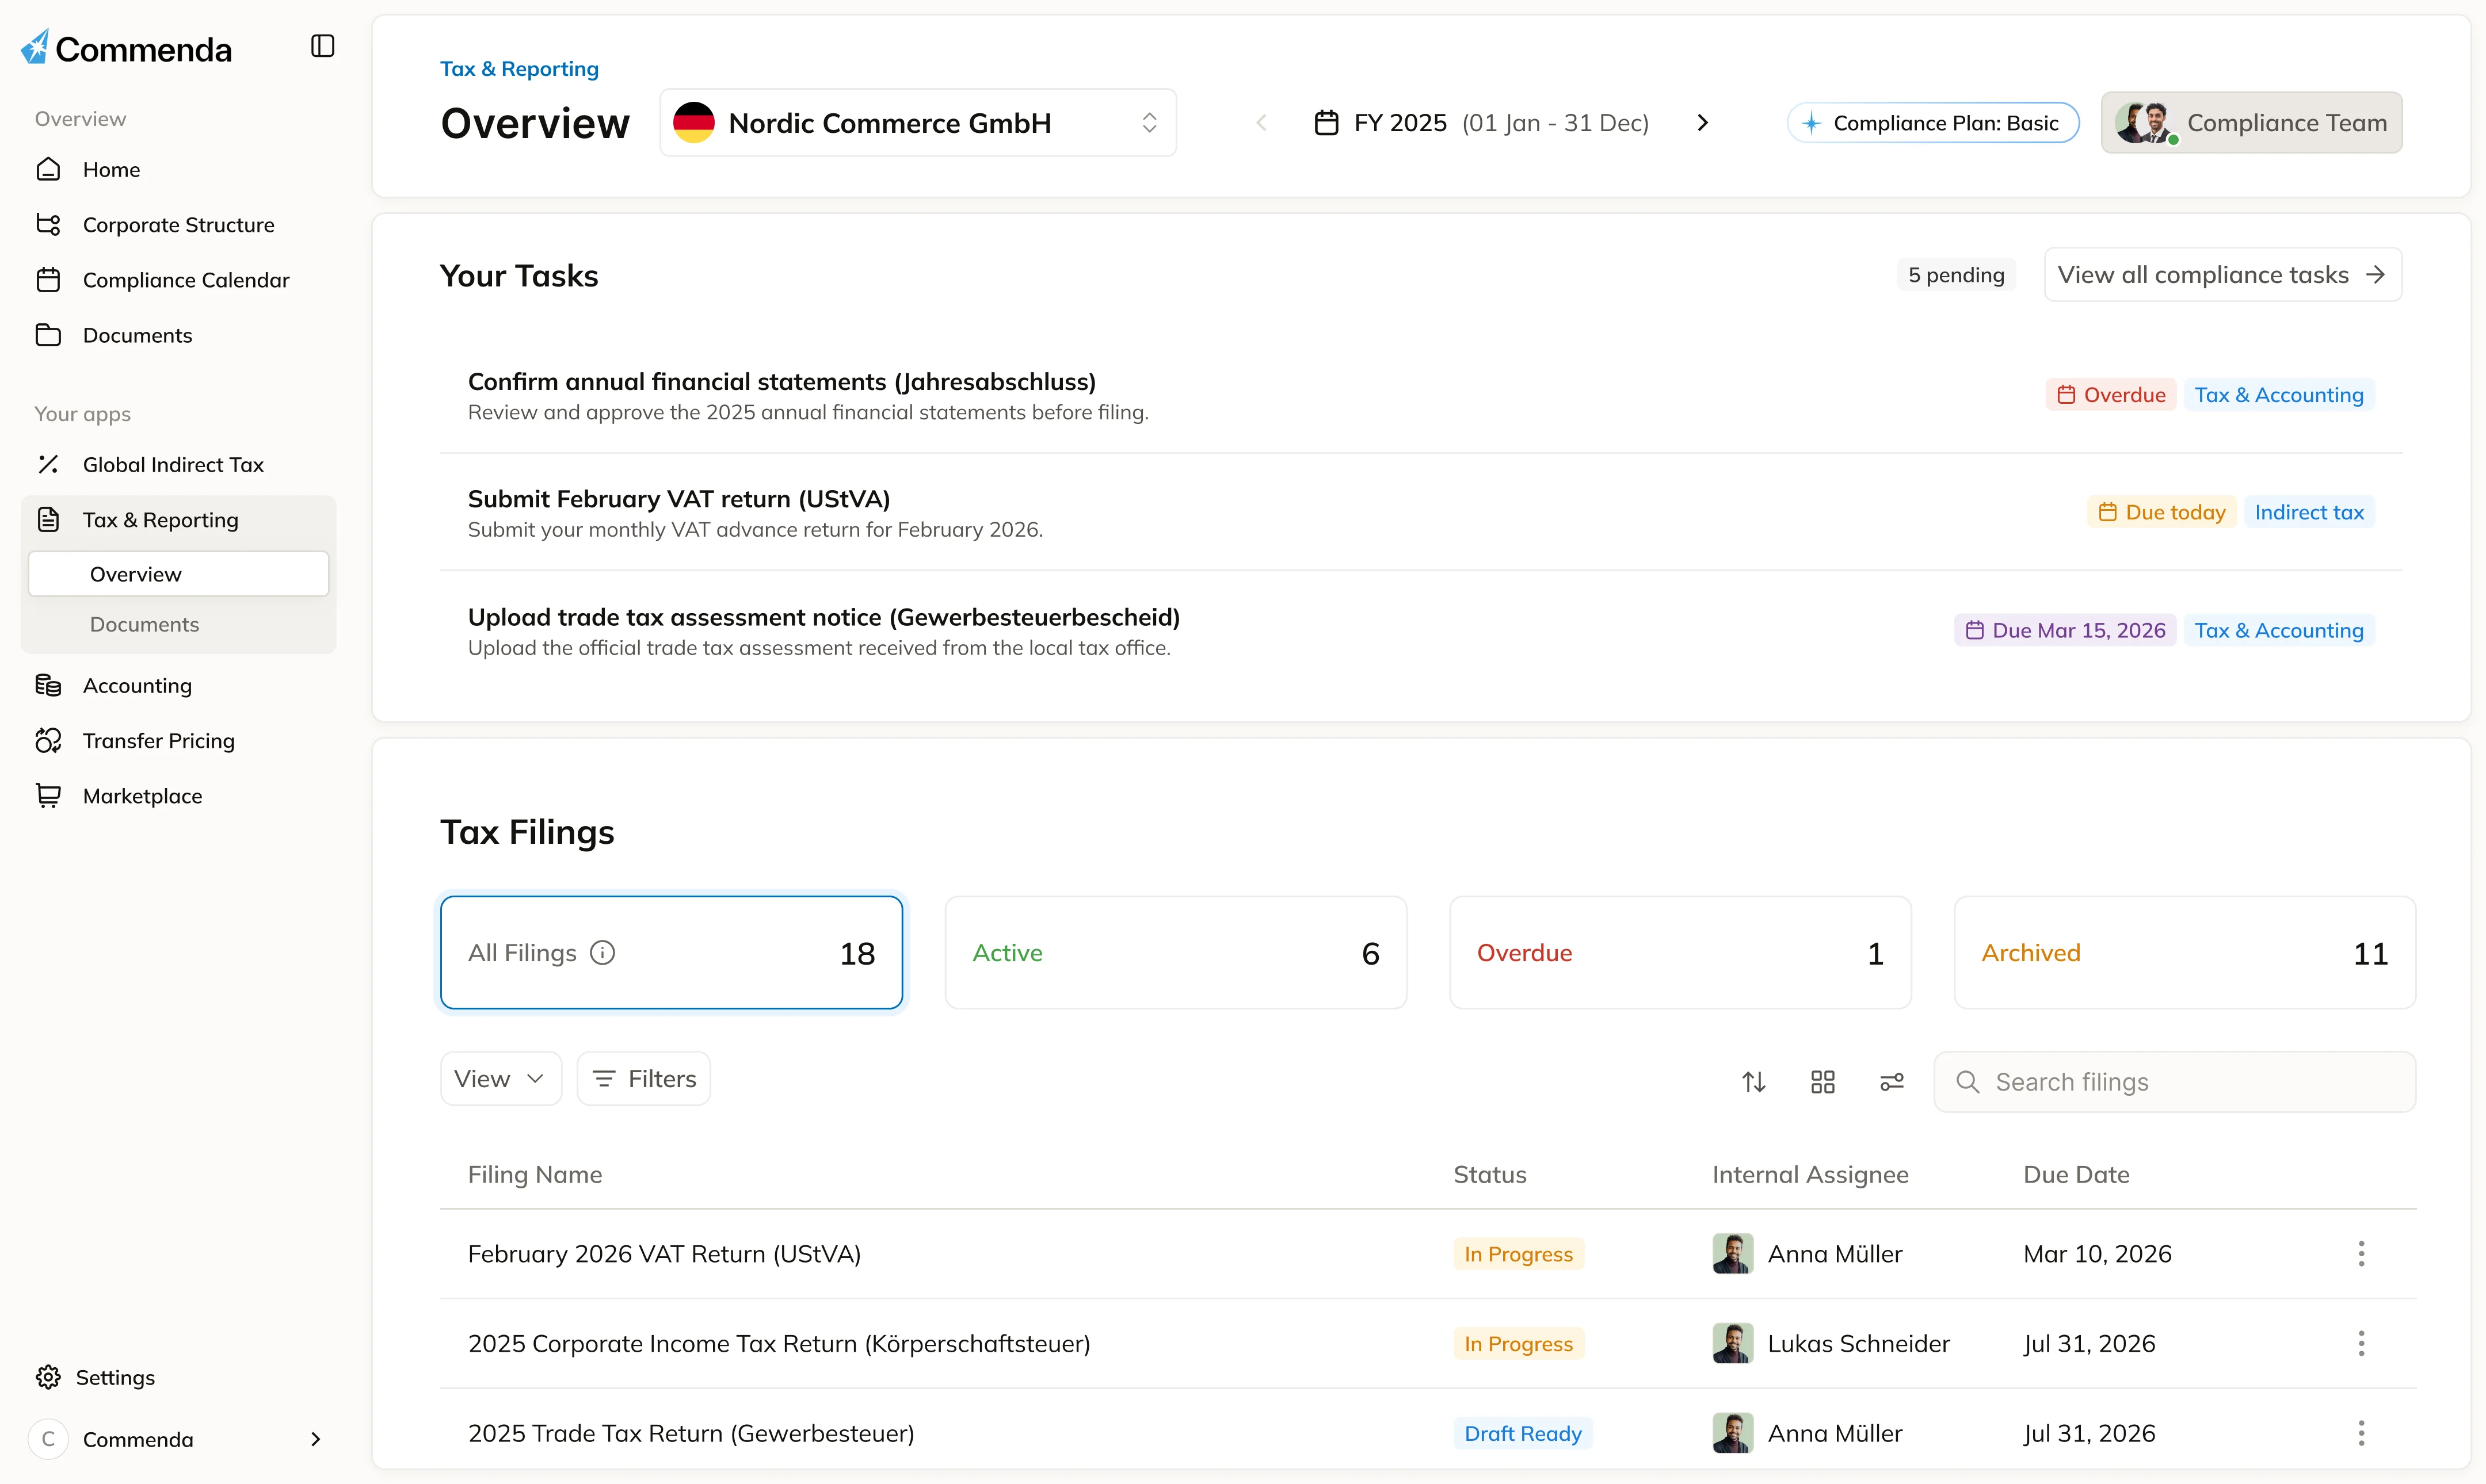Switch to the Active filings tab

point(1176,952)
